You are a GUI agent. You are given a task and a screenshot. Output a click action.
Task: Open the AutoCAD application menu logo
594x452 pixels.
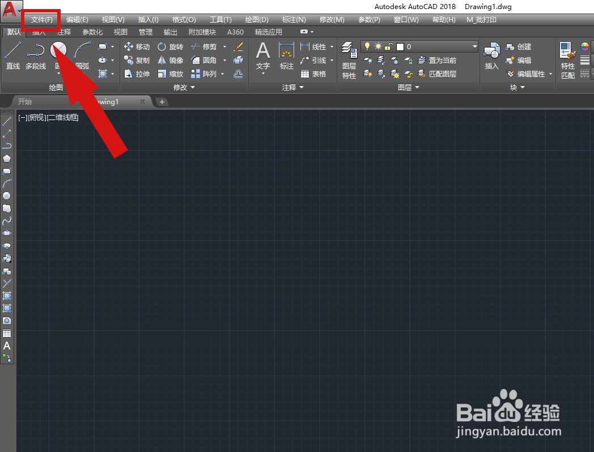pos(10,10)
